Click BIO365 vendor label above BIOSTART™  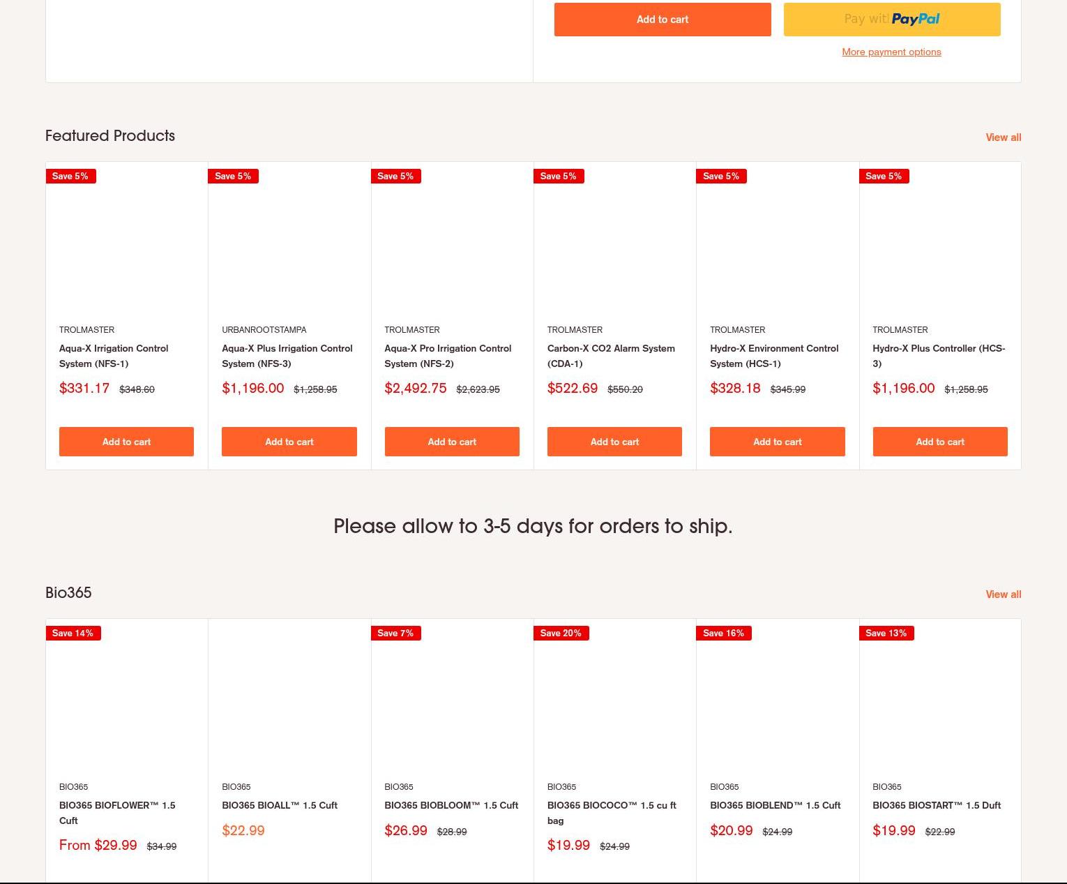(887, 787)
